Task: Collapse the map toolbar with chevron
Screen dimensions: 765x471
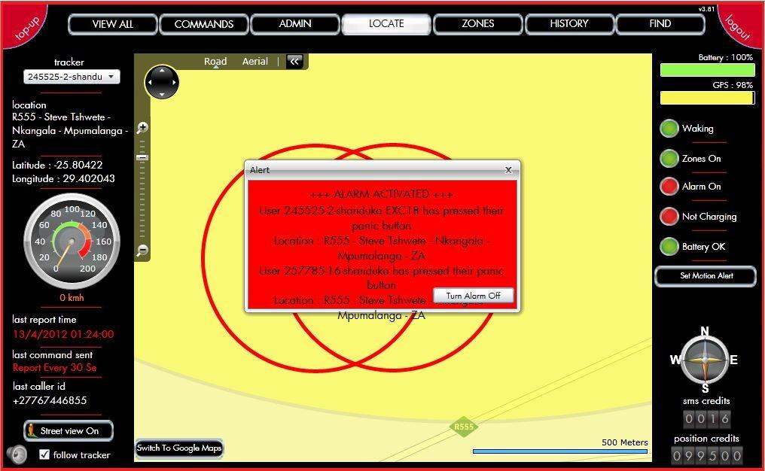Action: click(294, 62)
